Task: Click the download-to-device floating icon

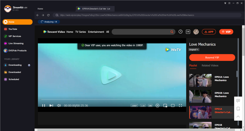Action: click(x=238, y=109)
